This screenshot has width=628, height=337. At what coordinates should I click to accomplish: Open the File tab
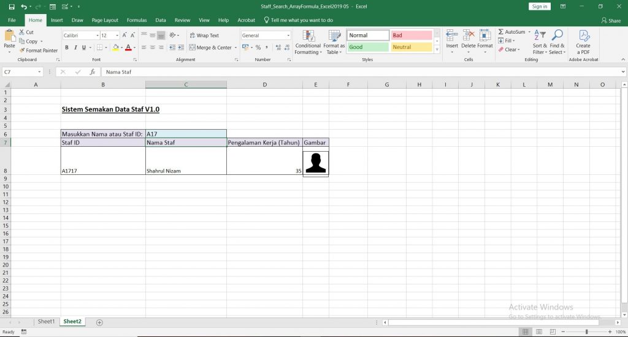tap(12, 20)
